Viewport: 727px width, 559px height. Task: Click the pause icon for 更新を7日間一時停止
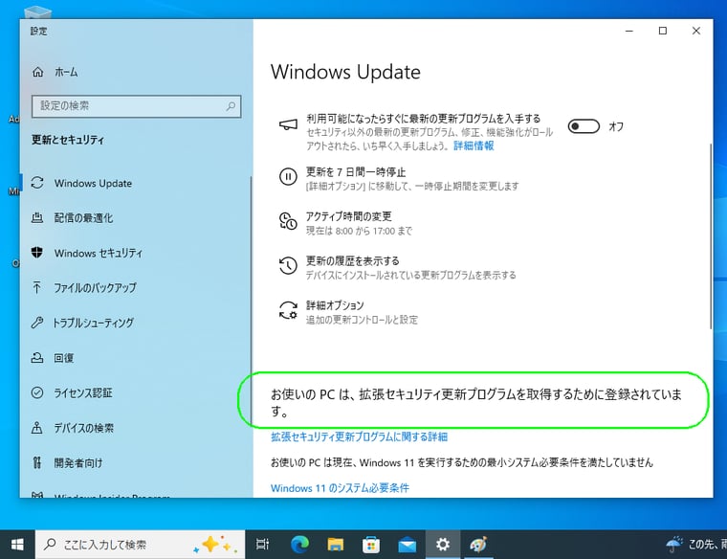point(288,177)
